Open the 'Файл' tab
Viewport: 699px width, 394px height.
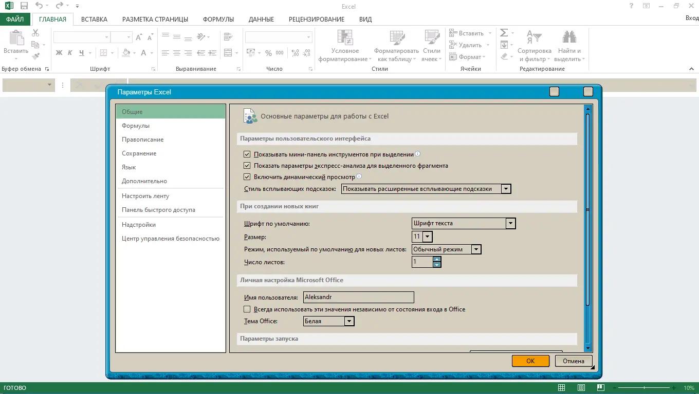click(15, 19)
